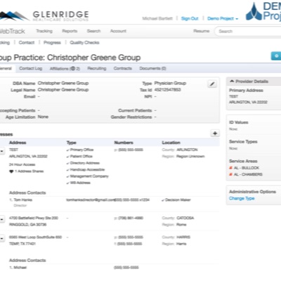Click the Resume link
Image resolution: width=281 pixels, height=281 pixels.
point(202,31)
